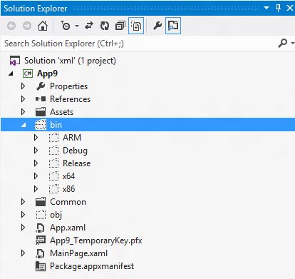Click the x64 dotted folder icon
295x279 pixels.
pyautogui.click(x=53, y=176)
